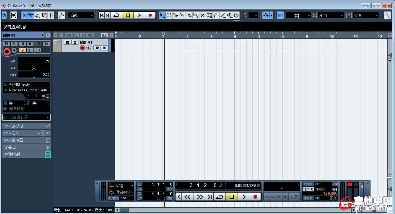Select the Scissors split tool
The height and width of the screenshot is (214, 395).
(176, 15)
